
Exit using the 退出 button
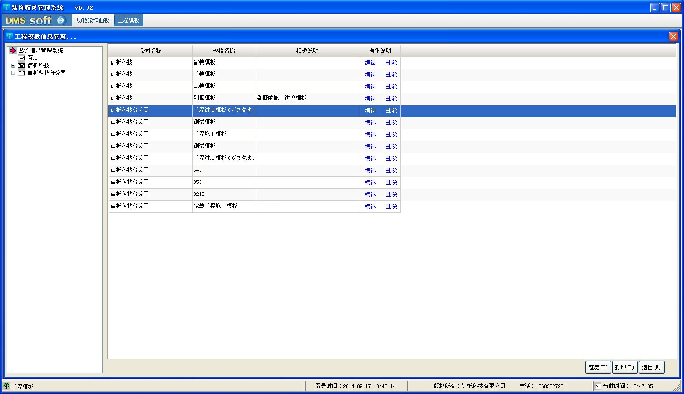651,367
